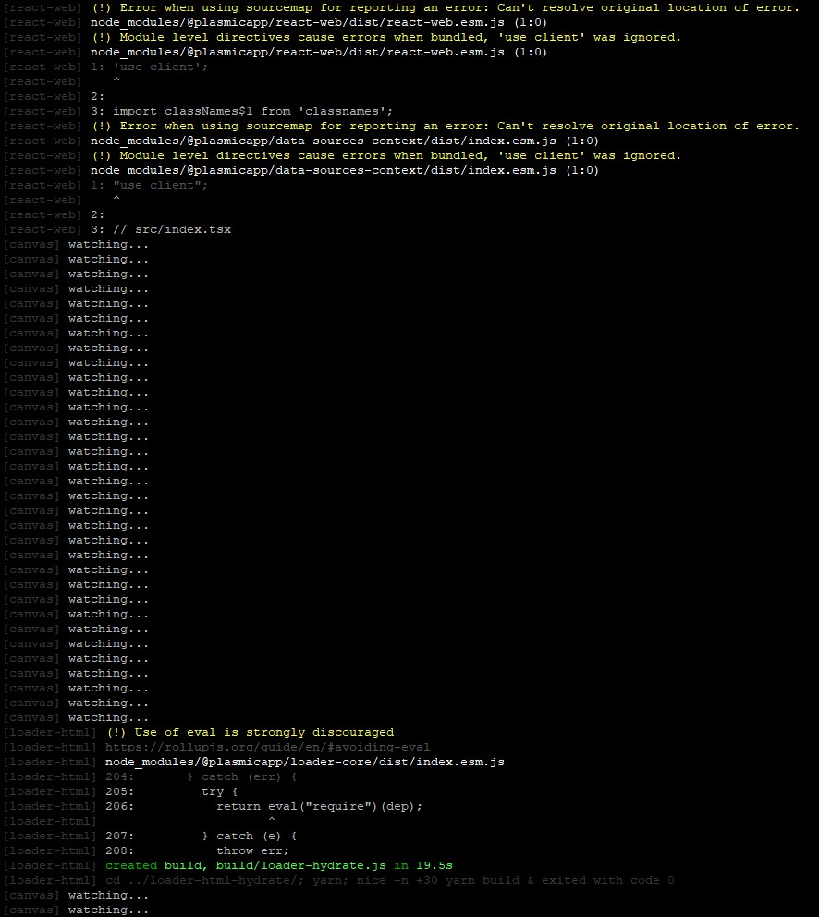Click the 'throw err;' line 208
Viewport: 819px width, 917px height.
click(252, 850)
